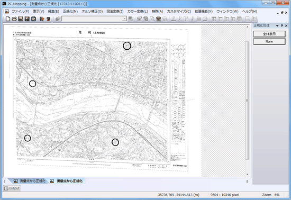Click the right arrow of the document tabs
The width and height of the screenshot is (291, 200).
[x=248, y=181]
